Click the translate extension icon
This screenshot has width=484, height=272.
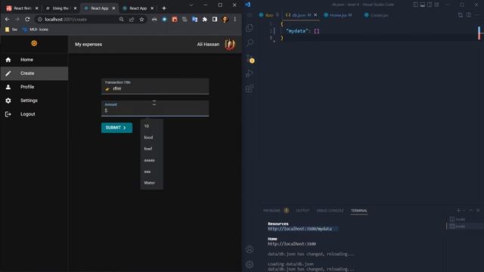(x=194, y=19)
